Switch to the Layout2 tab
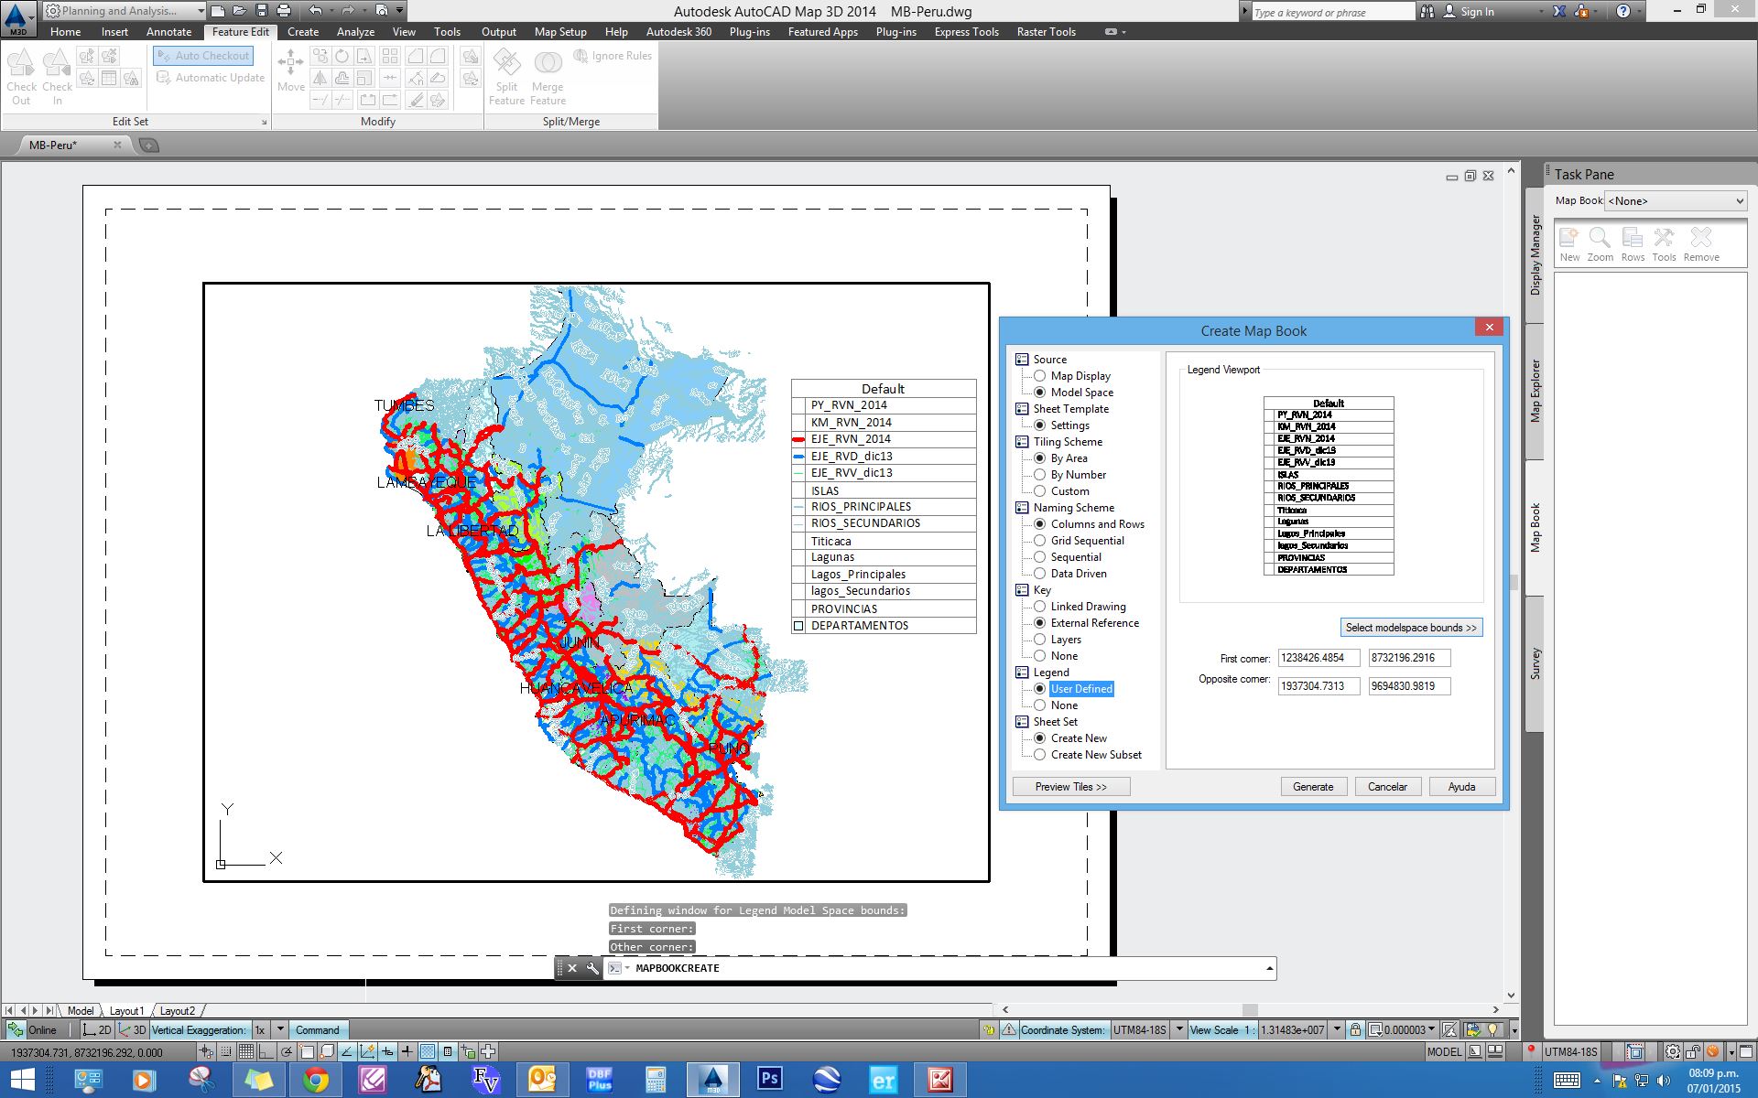Viewport: 1758px width, 1098px height. tap(179, 1010)
